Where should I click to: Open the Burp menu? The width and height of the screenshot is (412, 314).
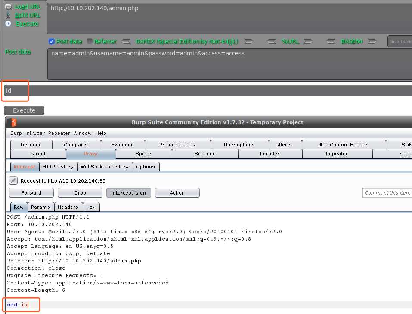tap(16, 133)
